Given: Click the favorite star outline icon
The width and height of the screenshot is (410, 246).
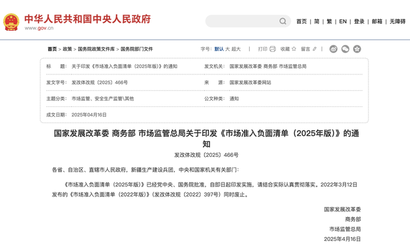Looking at the screenshot, I should pos(294,49).
